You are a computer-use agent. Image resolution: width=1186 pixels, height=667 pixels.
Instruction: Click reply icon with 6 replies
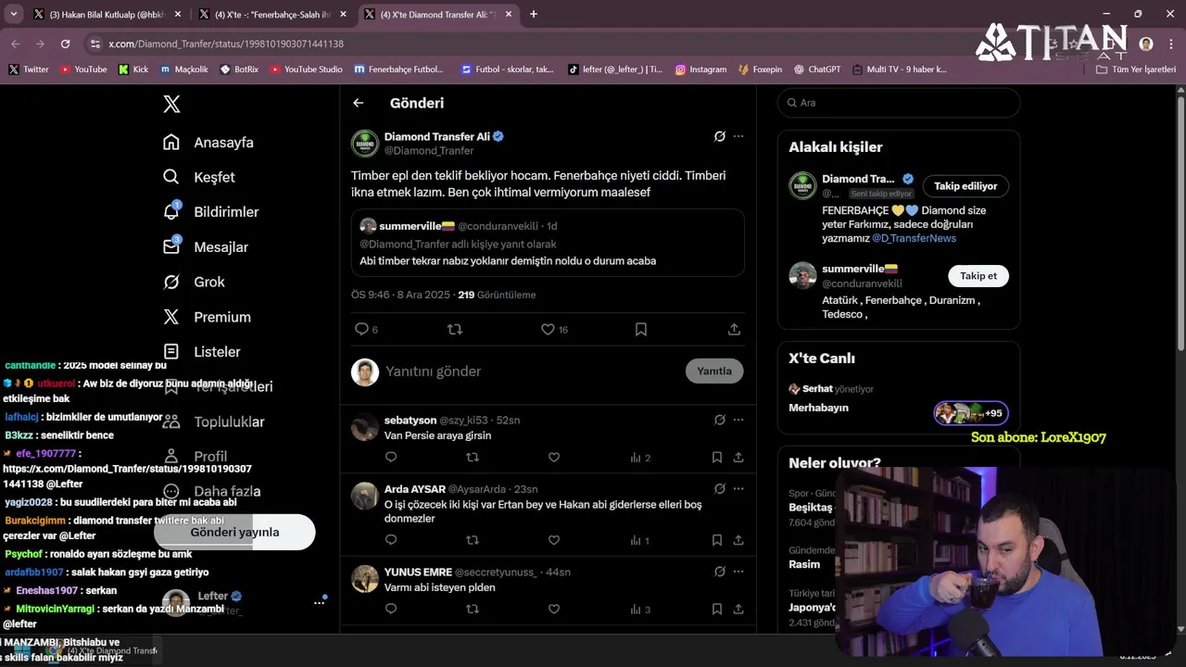tap(366, 329)
